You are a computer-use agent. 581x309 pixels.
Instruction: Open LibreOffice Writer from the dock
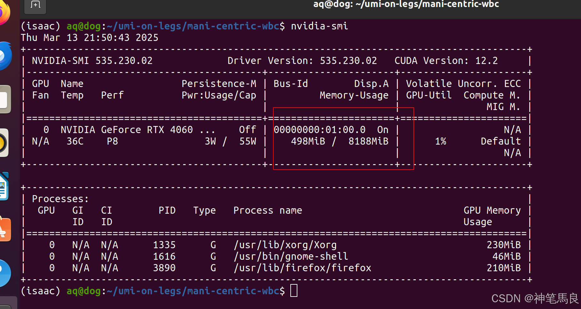click(x=4, y=186)
